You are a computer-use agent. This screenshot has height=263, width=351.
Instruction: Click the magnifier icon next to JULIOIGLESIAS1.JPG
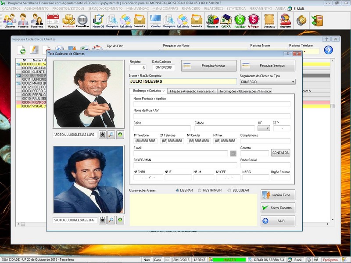111,135
